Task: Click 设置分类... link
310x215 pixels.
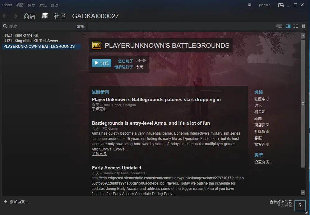Action: click(x=263, y=162)
